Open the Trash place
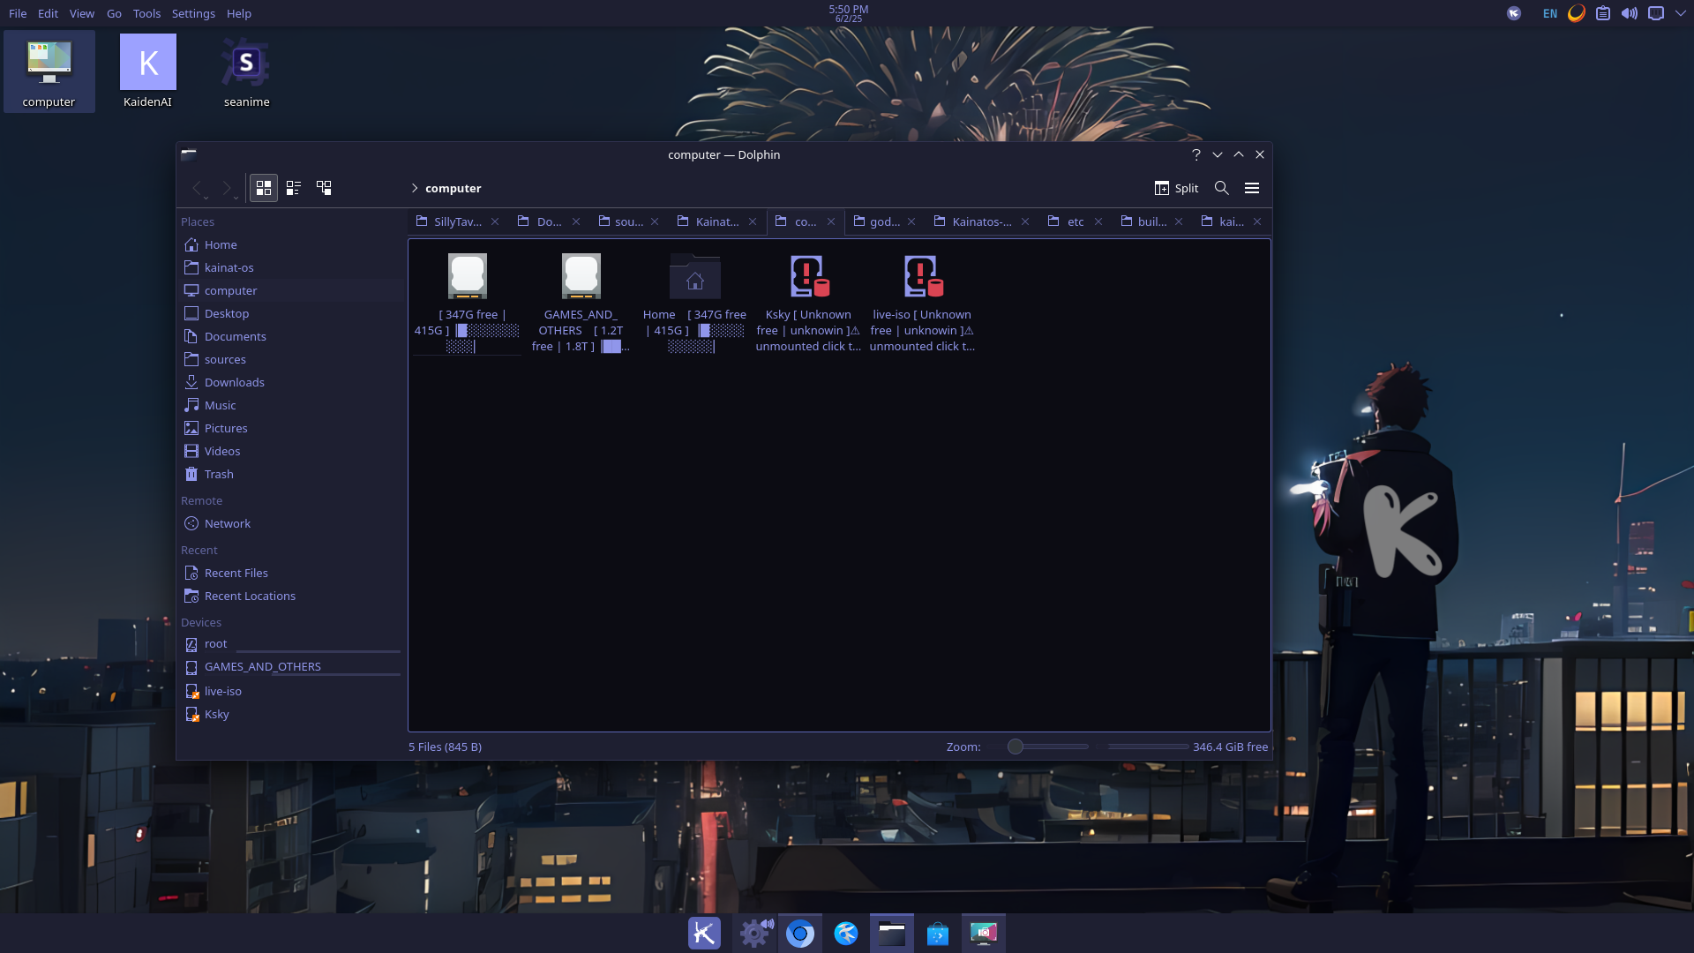 click(x=290, y=474)
